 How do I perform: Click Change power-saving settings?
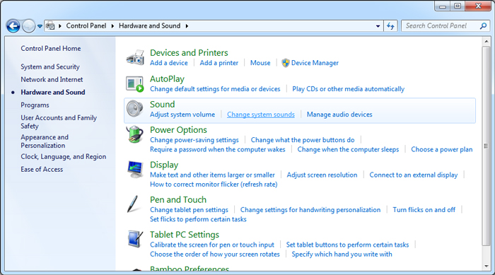[x=194, y=140]
